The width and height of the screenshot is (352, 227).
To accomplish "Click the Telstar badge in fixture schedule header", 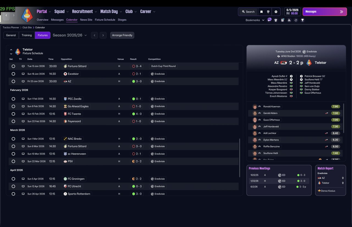I will point(18,51).
